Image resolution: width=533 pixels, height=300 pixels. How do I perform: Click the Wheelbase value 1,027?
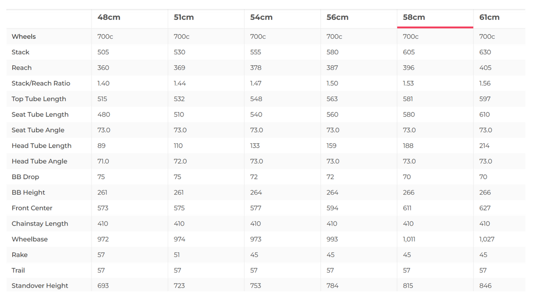[x=487, y=239]
